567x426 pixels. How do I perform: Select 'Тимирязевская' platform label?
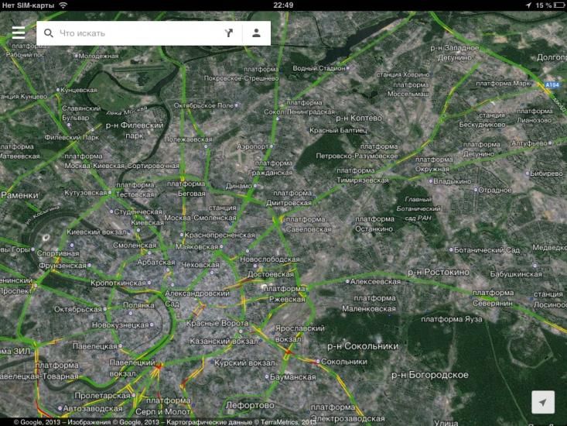click(362, 180)
